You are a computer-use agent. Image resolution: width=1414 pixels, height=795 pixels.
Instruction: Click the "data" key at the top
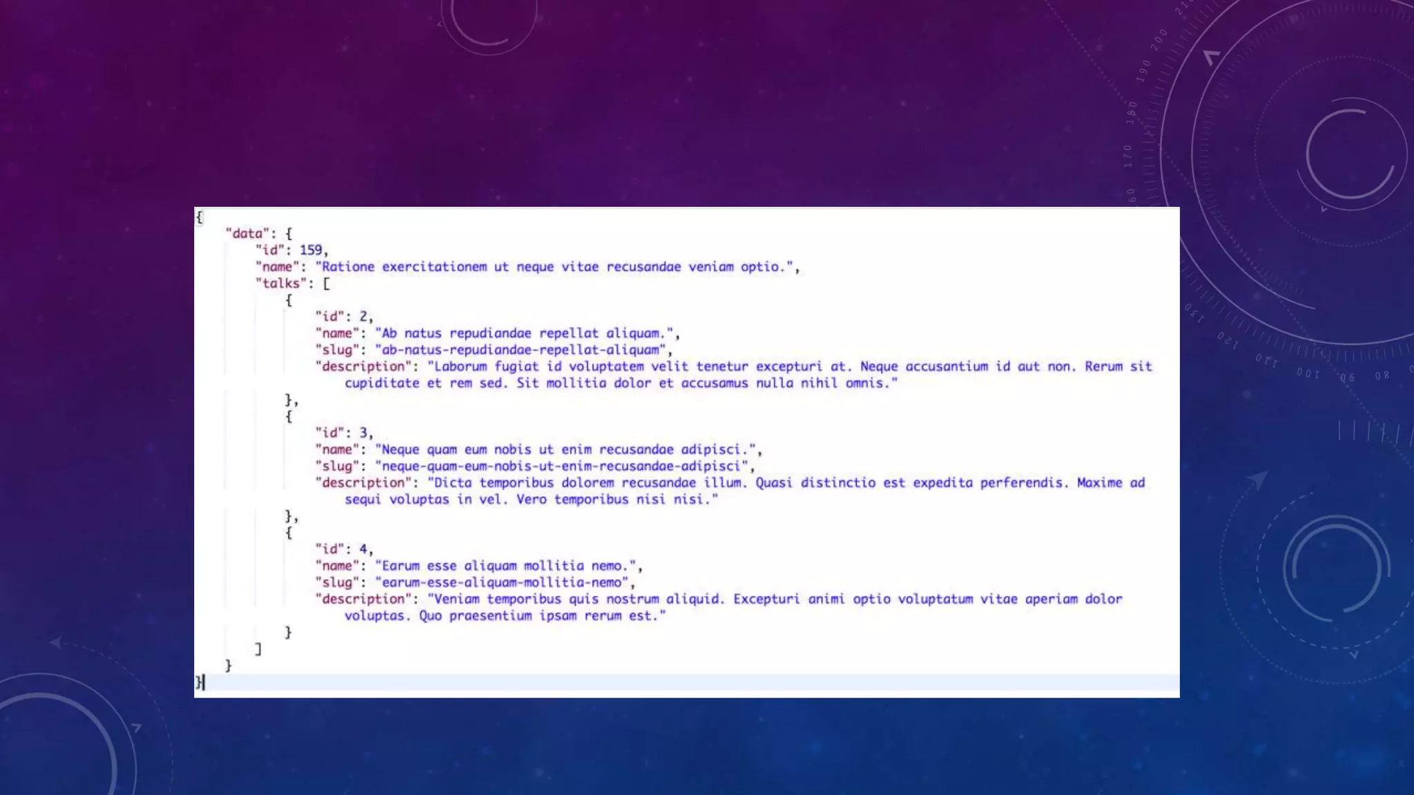(x=247, y=233)
